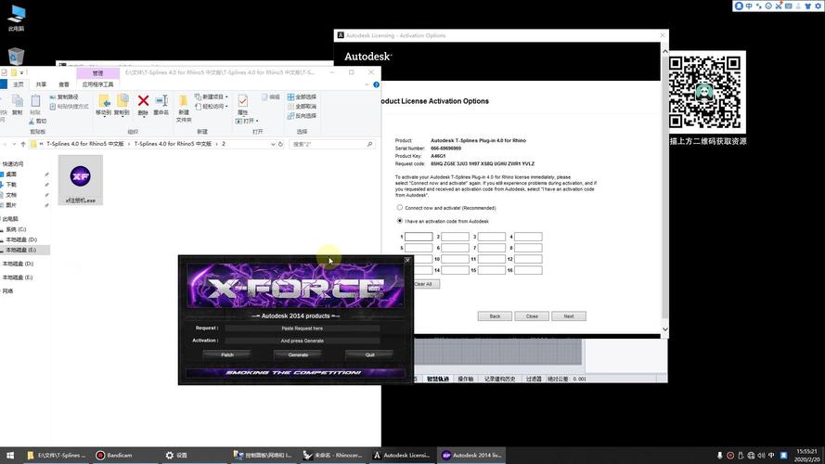
Task: Select "Connect now and activate" radio option
Action: point(400,208)
